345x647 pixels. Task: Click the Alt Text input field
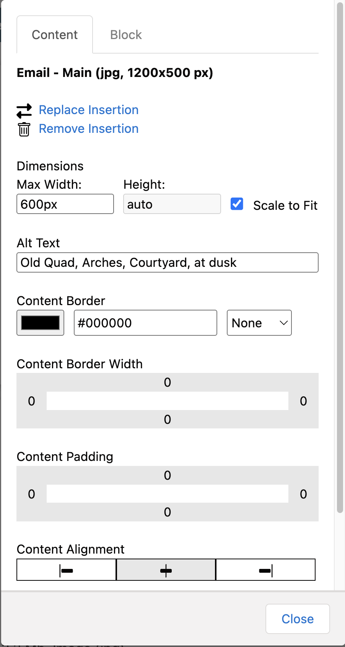pos(167,263)
